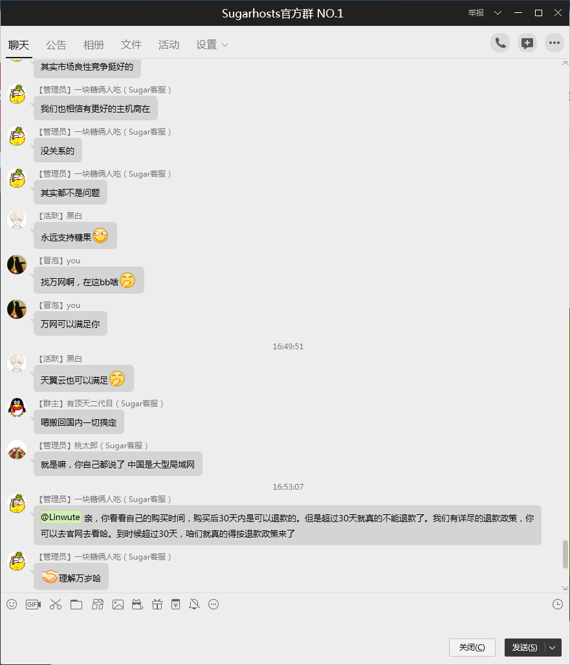Image resolution: width=570 pixels, height=665 pixels.
Task: Expand the 设置 settings dropdown
Action: point(212,45)
